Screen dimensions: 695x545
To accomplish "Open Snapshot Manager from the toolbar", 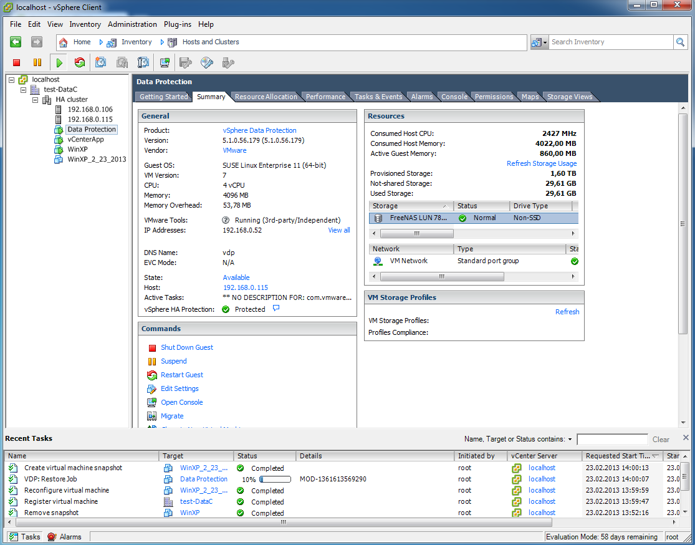I will click(x=143, y=62).
